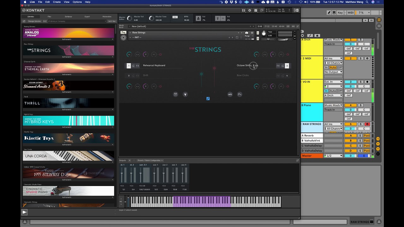Viewport: 404px width, 227px height.
Task: Click the Ext sync button beside BPM
Action: point(175,17)
